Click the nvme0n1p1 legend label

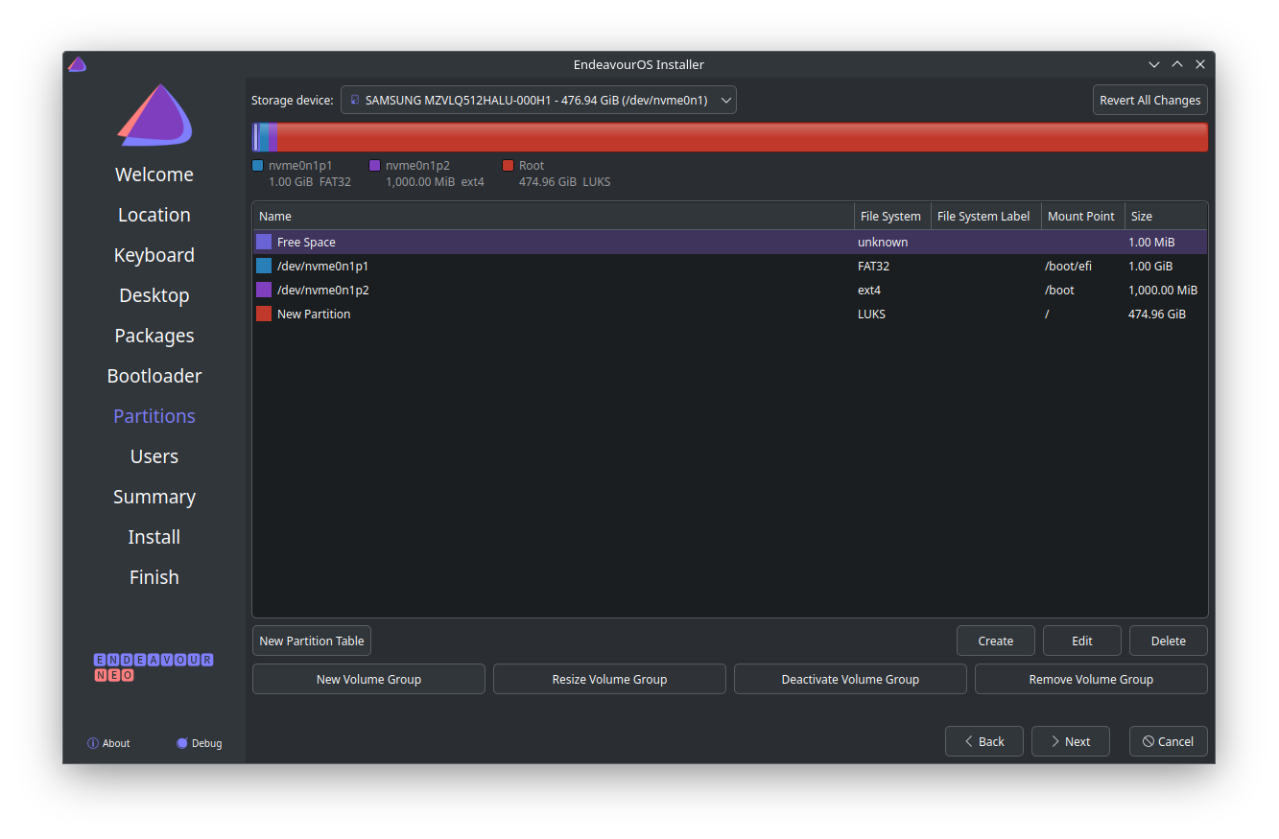click(x=300, y=165)
